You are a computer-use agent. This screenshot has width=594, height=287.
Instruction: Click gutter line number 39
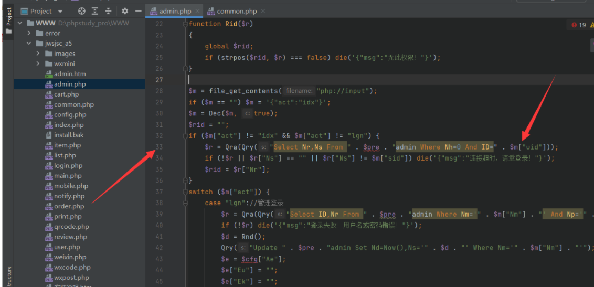(x=158, y=214)
